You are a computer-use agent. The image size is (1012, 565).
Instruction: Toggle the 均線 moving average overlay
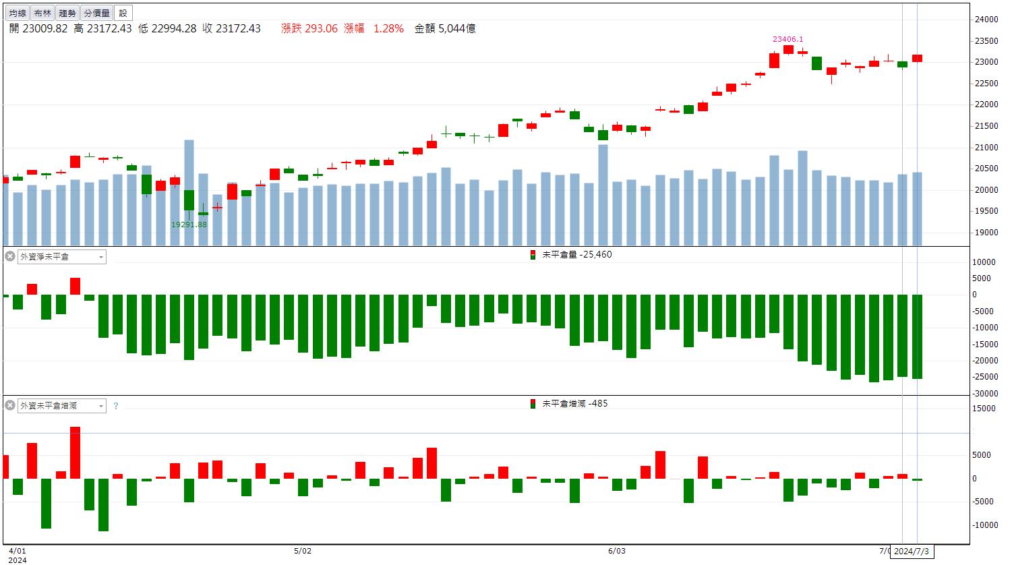point(18,13)
